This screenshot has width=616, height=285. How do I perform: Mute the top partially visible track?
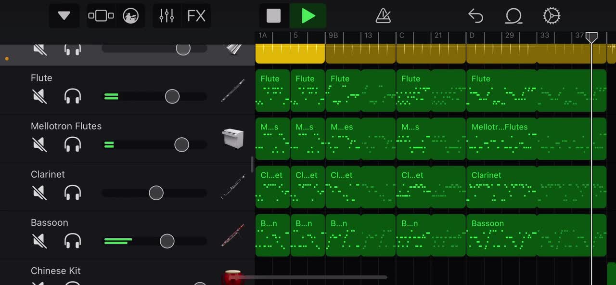coord(39,49)
